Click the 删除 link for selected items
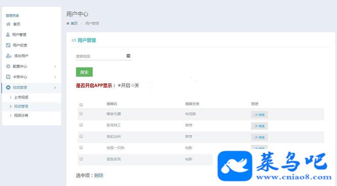Viewport: 337px width, 186px height. click(x=99, y=175)
